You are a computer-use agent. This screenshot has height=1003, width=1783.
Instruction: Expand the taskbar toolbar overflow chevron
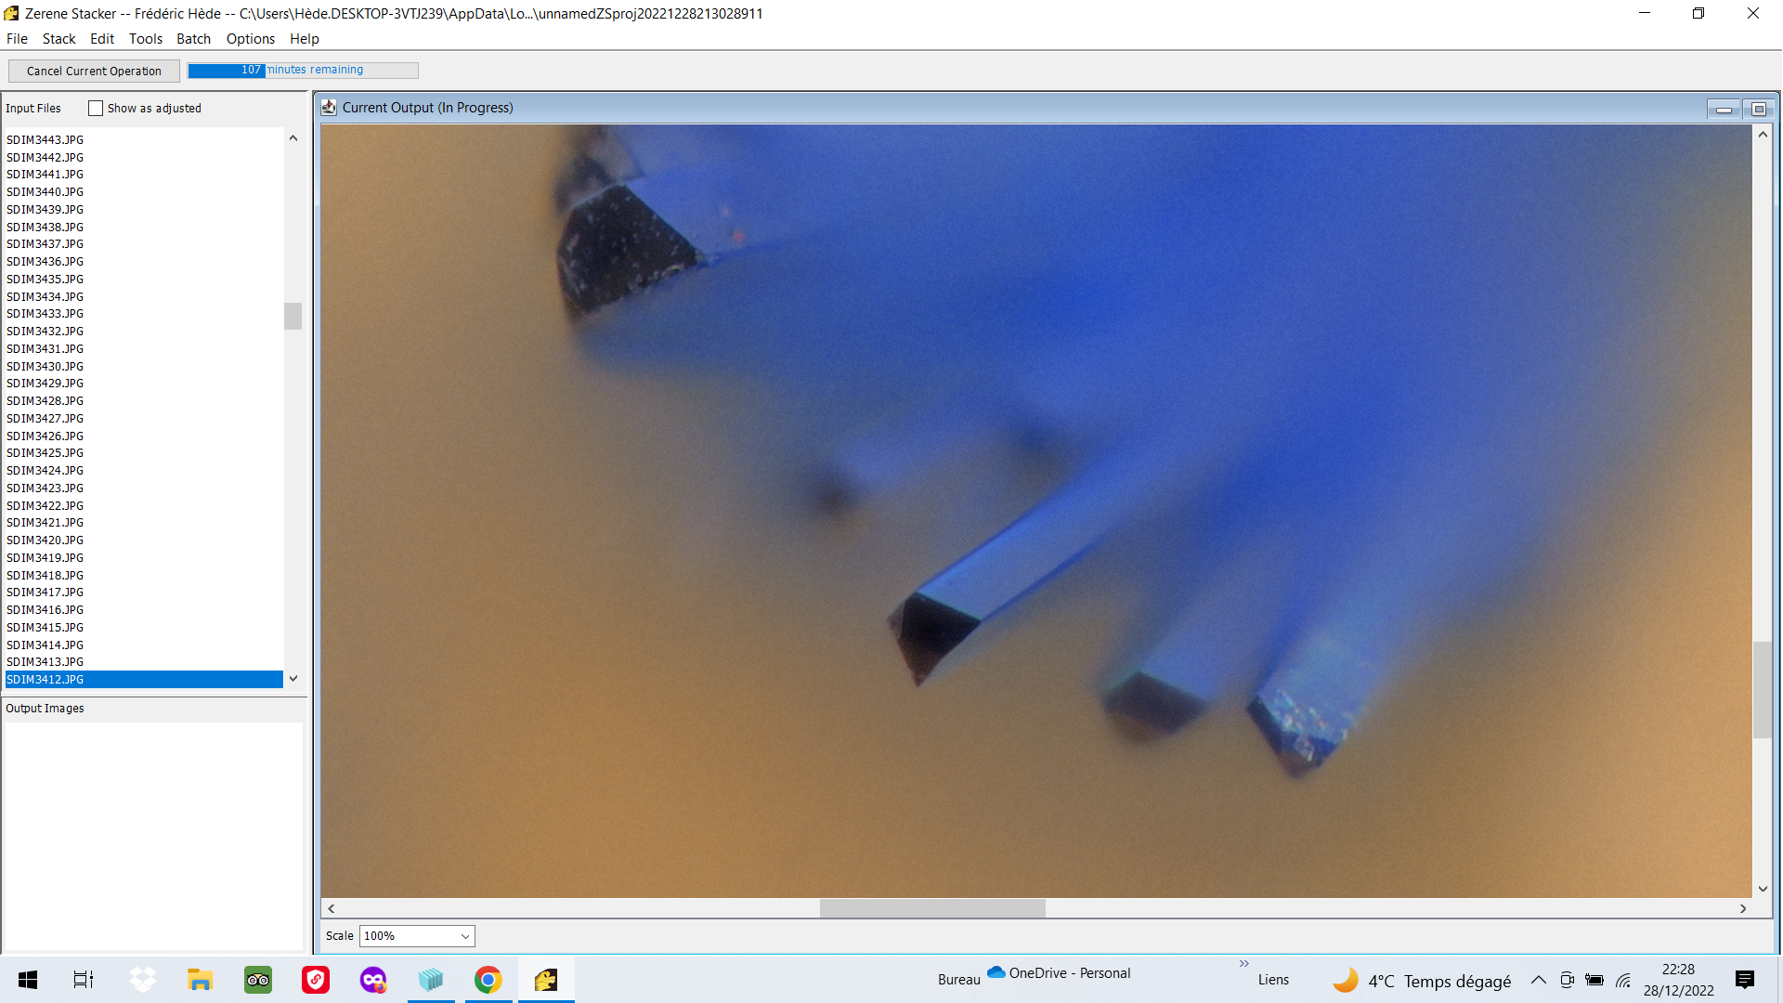coord(1243,964)
